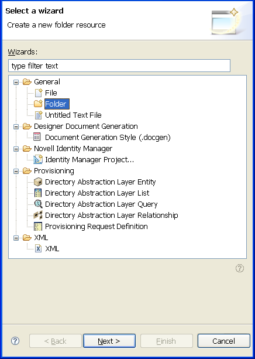Click the General folder icon
The height and width of the screenshot is (359, 255).
[27, 82]
